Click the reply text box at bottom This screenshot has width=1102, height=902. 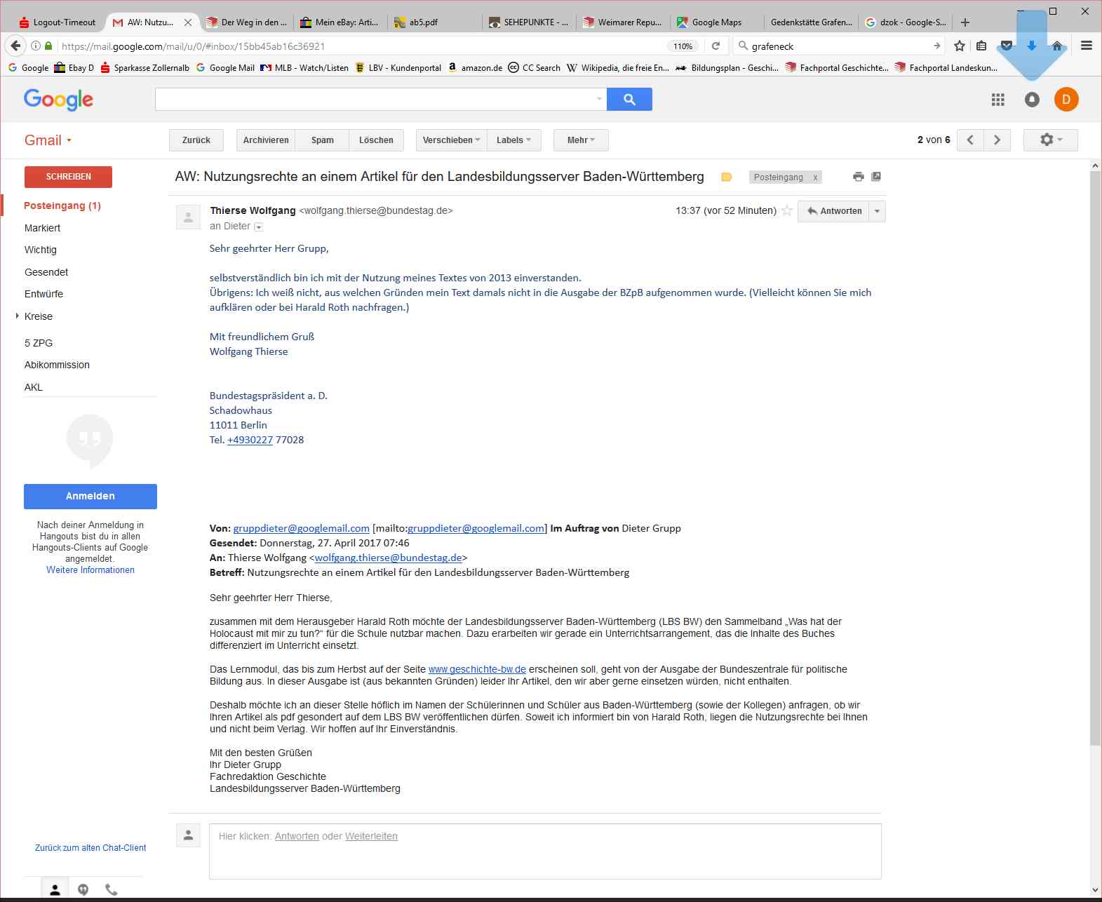pyautogui.click(x=544, y=851)
